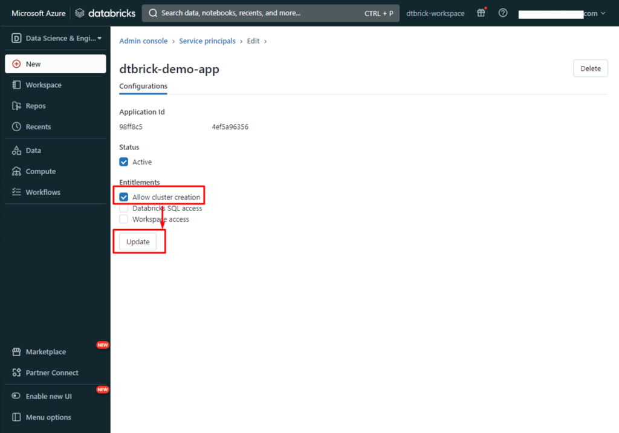Screen dimensions: 619x433
Task: Open Menu options in sidebar
Action: pos(48,417)
